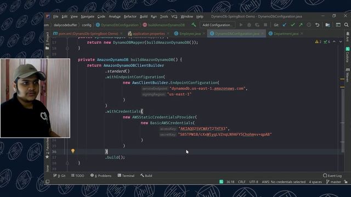This screenshot has height=197, width=351.
Task: Switch to the Department.java tab
Action: (x=286, y=34)
